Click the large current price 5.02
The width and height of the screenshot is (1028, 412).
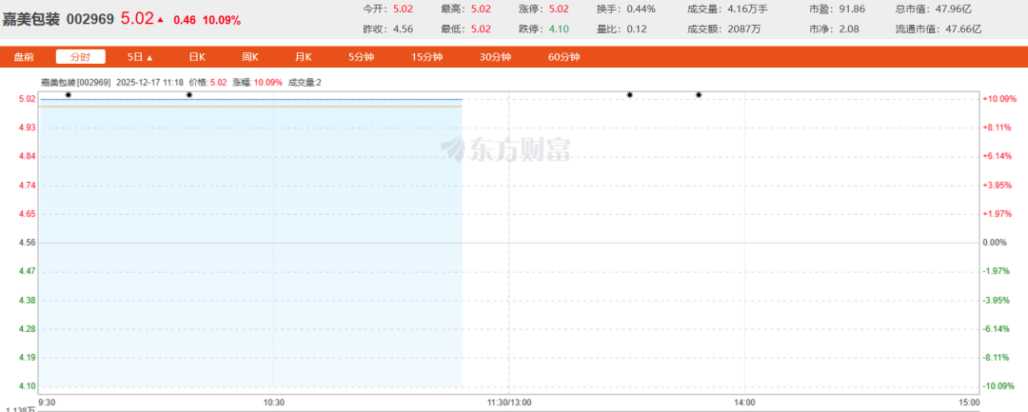coord(137,18)
